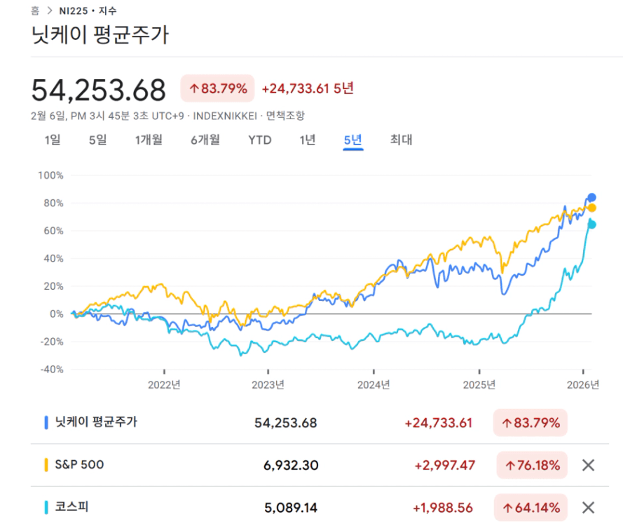Go to 홈 breadcrumb link
The image size is (623, 524).
pyautogui.click(x=35, y=11)
